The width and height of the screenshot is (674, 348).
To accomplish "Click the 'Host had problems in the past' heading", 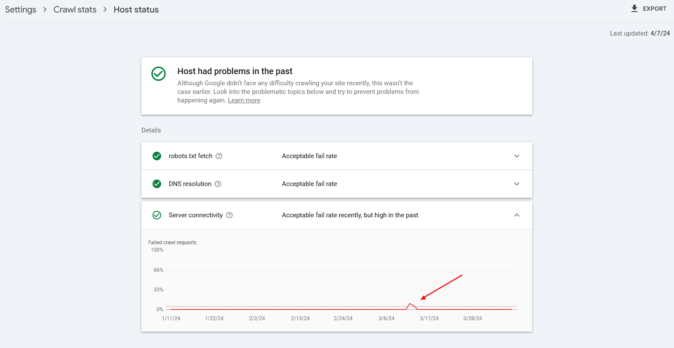I will coord(235,71).
